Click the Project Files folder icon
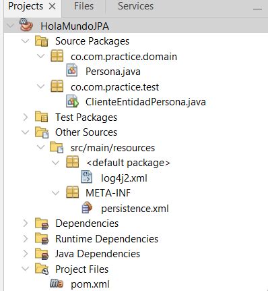 [x=42, y=269]
